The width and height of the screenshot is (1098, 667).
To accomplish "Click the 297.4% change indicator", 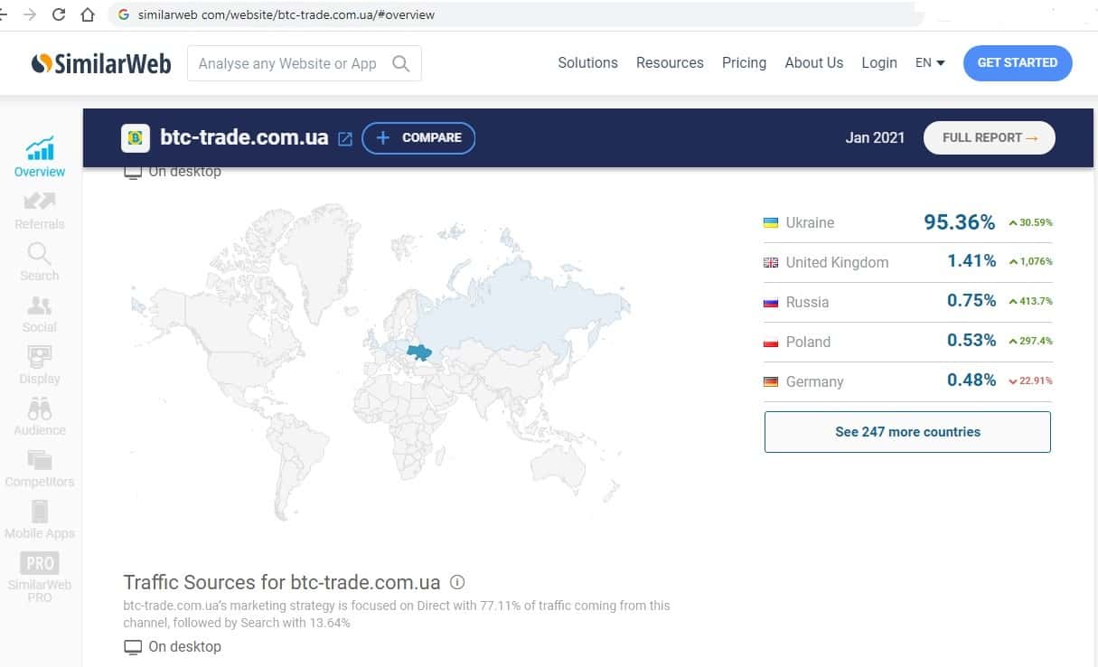I will [1030, 342].
